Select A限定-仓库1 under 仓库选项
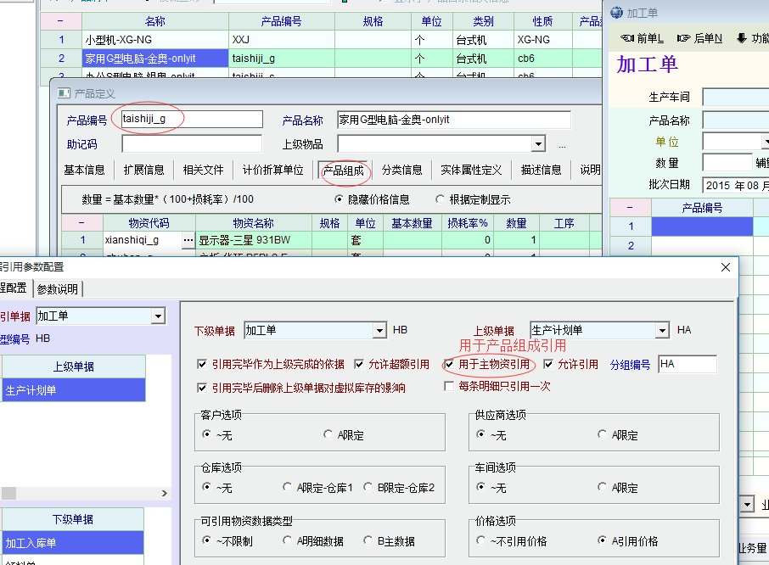 point(288,488)
